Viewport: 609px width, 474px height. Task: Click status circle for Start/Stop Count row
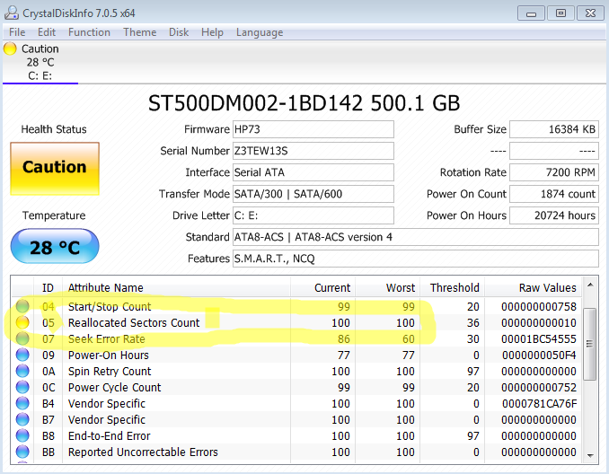coord(22,306)
